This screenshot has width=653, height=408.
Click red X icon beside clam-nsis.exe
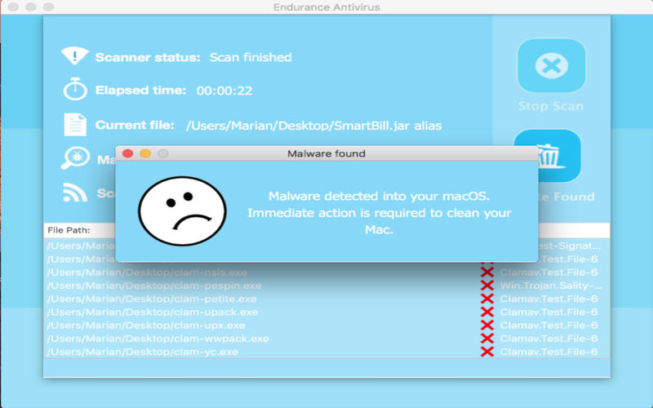pyautogui.click(x=487, y=272)
